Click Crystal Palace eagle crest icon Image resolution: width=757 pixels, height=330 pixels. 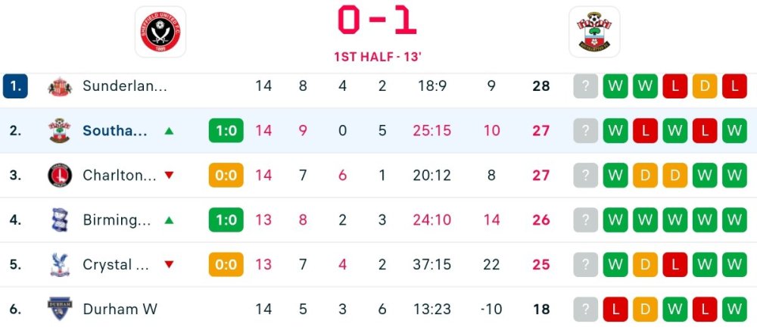click(58, 265)
